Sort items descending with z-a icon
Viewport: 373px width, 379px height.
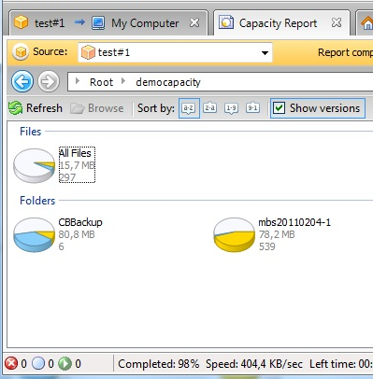click(210, 108)
